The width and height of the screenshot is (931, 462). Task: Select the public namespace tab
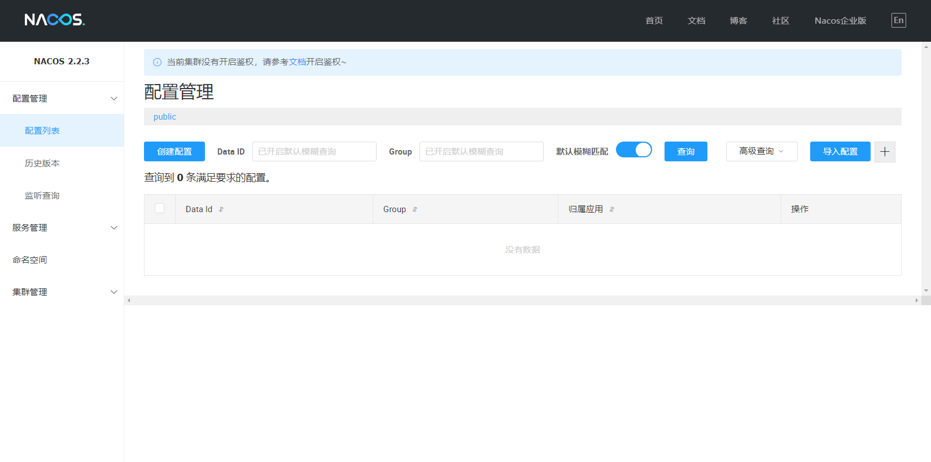(x=165, y=117)
